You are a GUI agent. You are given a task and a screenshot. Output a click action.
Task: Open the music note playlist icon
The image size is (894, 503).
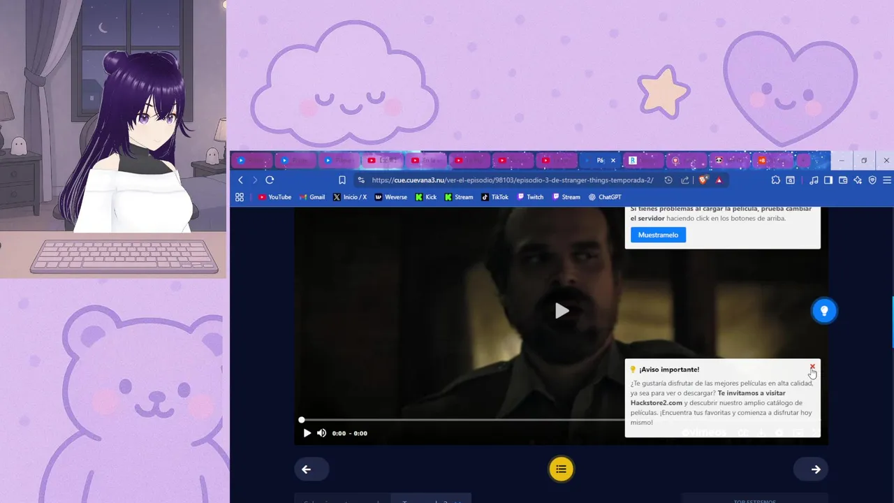point(814,180)
